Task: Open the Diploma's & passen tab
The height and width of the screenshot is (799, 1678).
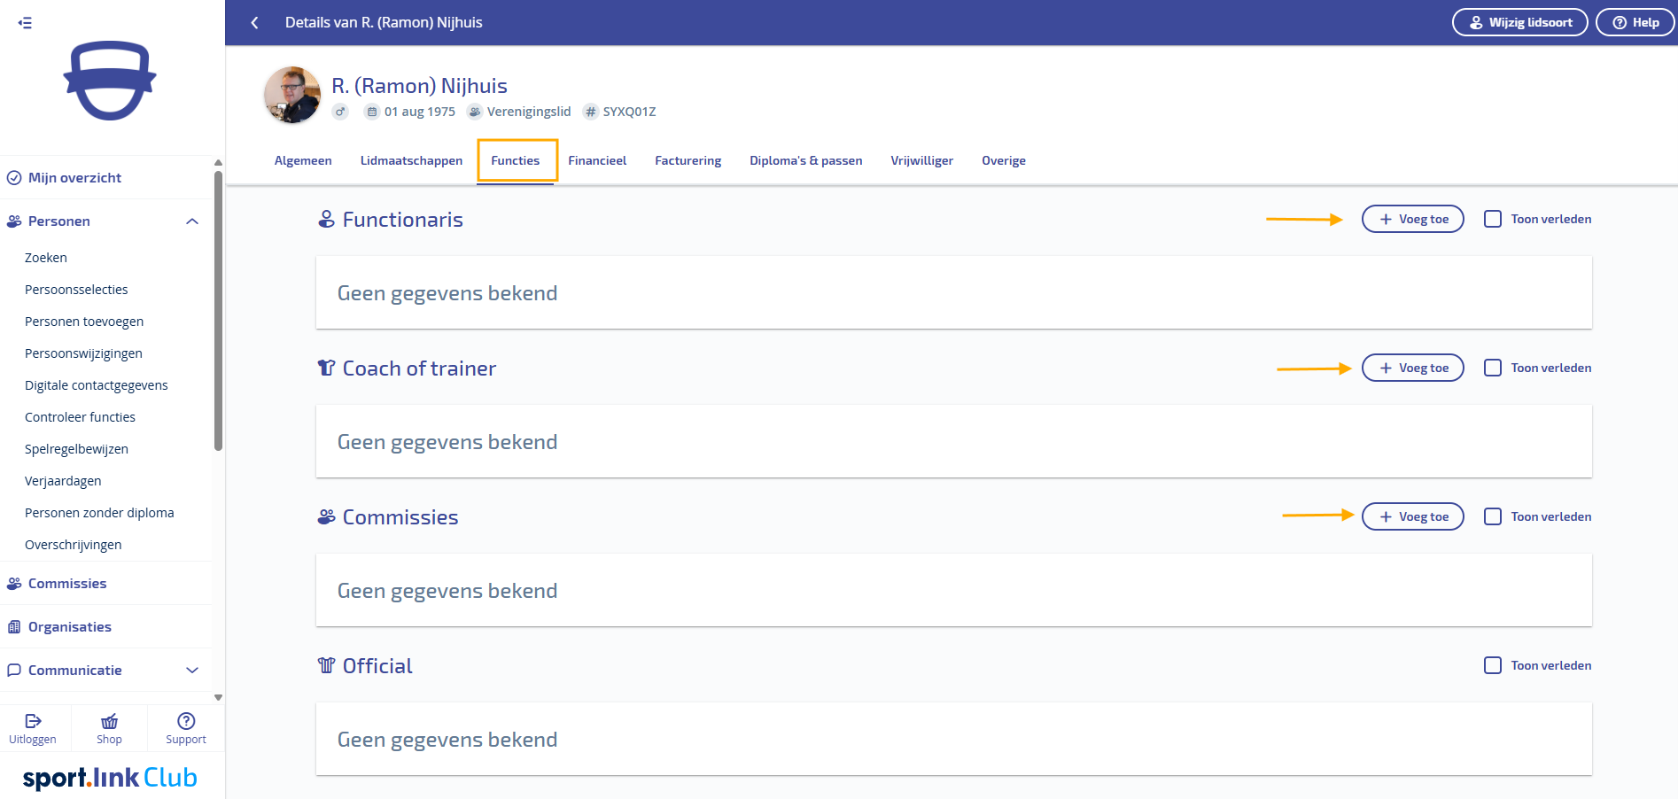Action: pos(806,161)
